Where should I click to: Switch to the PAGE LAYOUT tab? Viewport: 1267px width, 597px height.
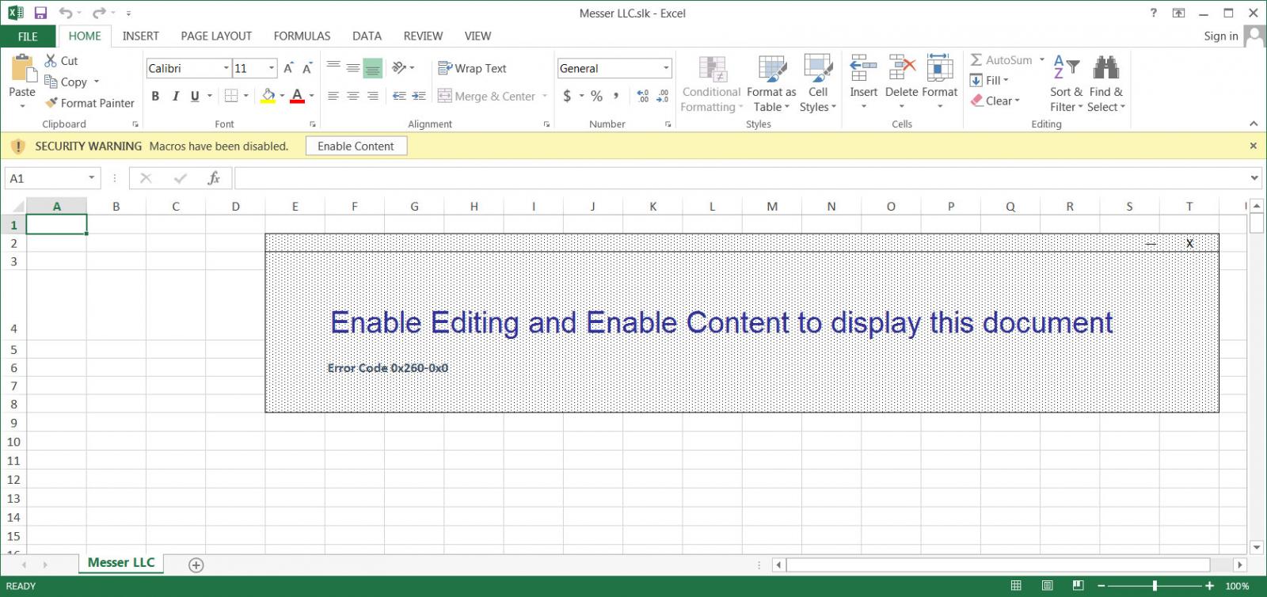coord(216,36)
